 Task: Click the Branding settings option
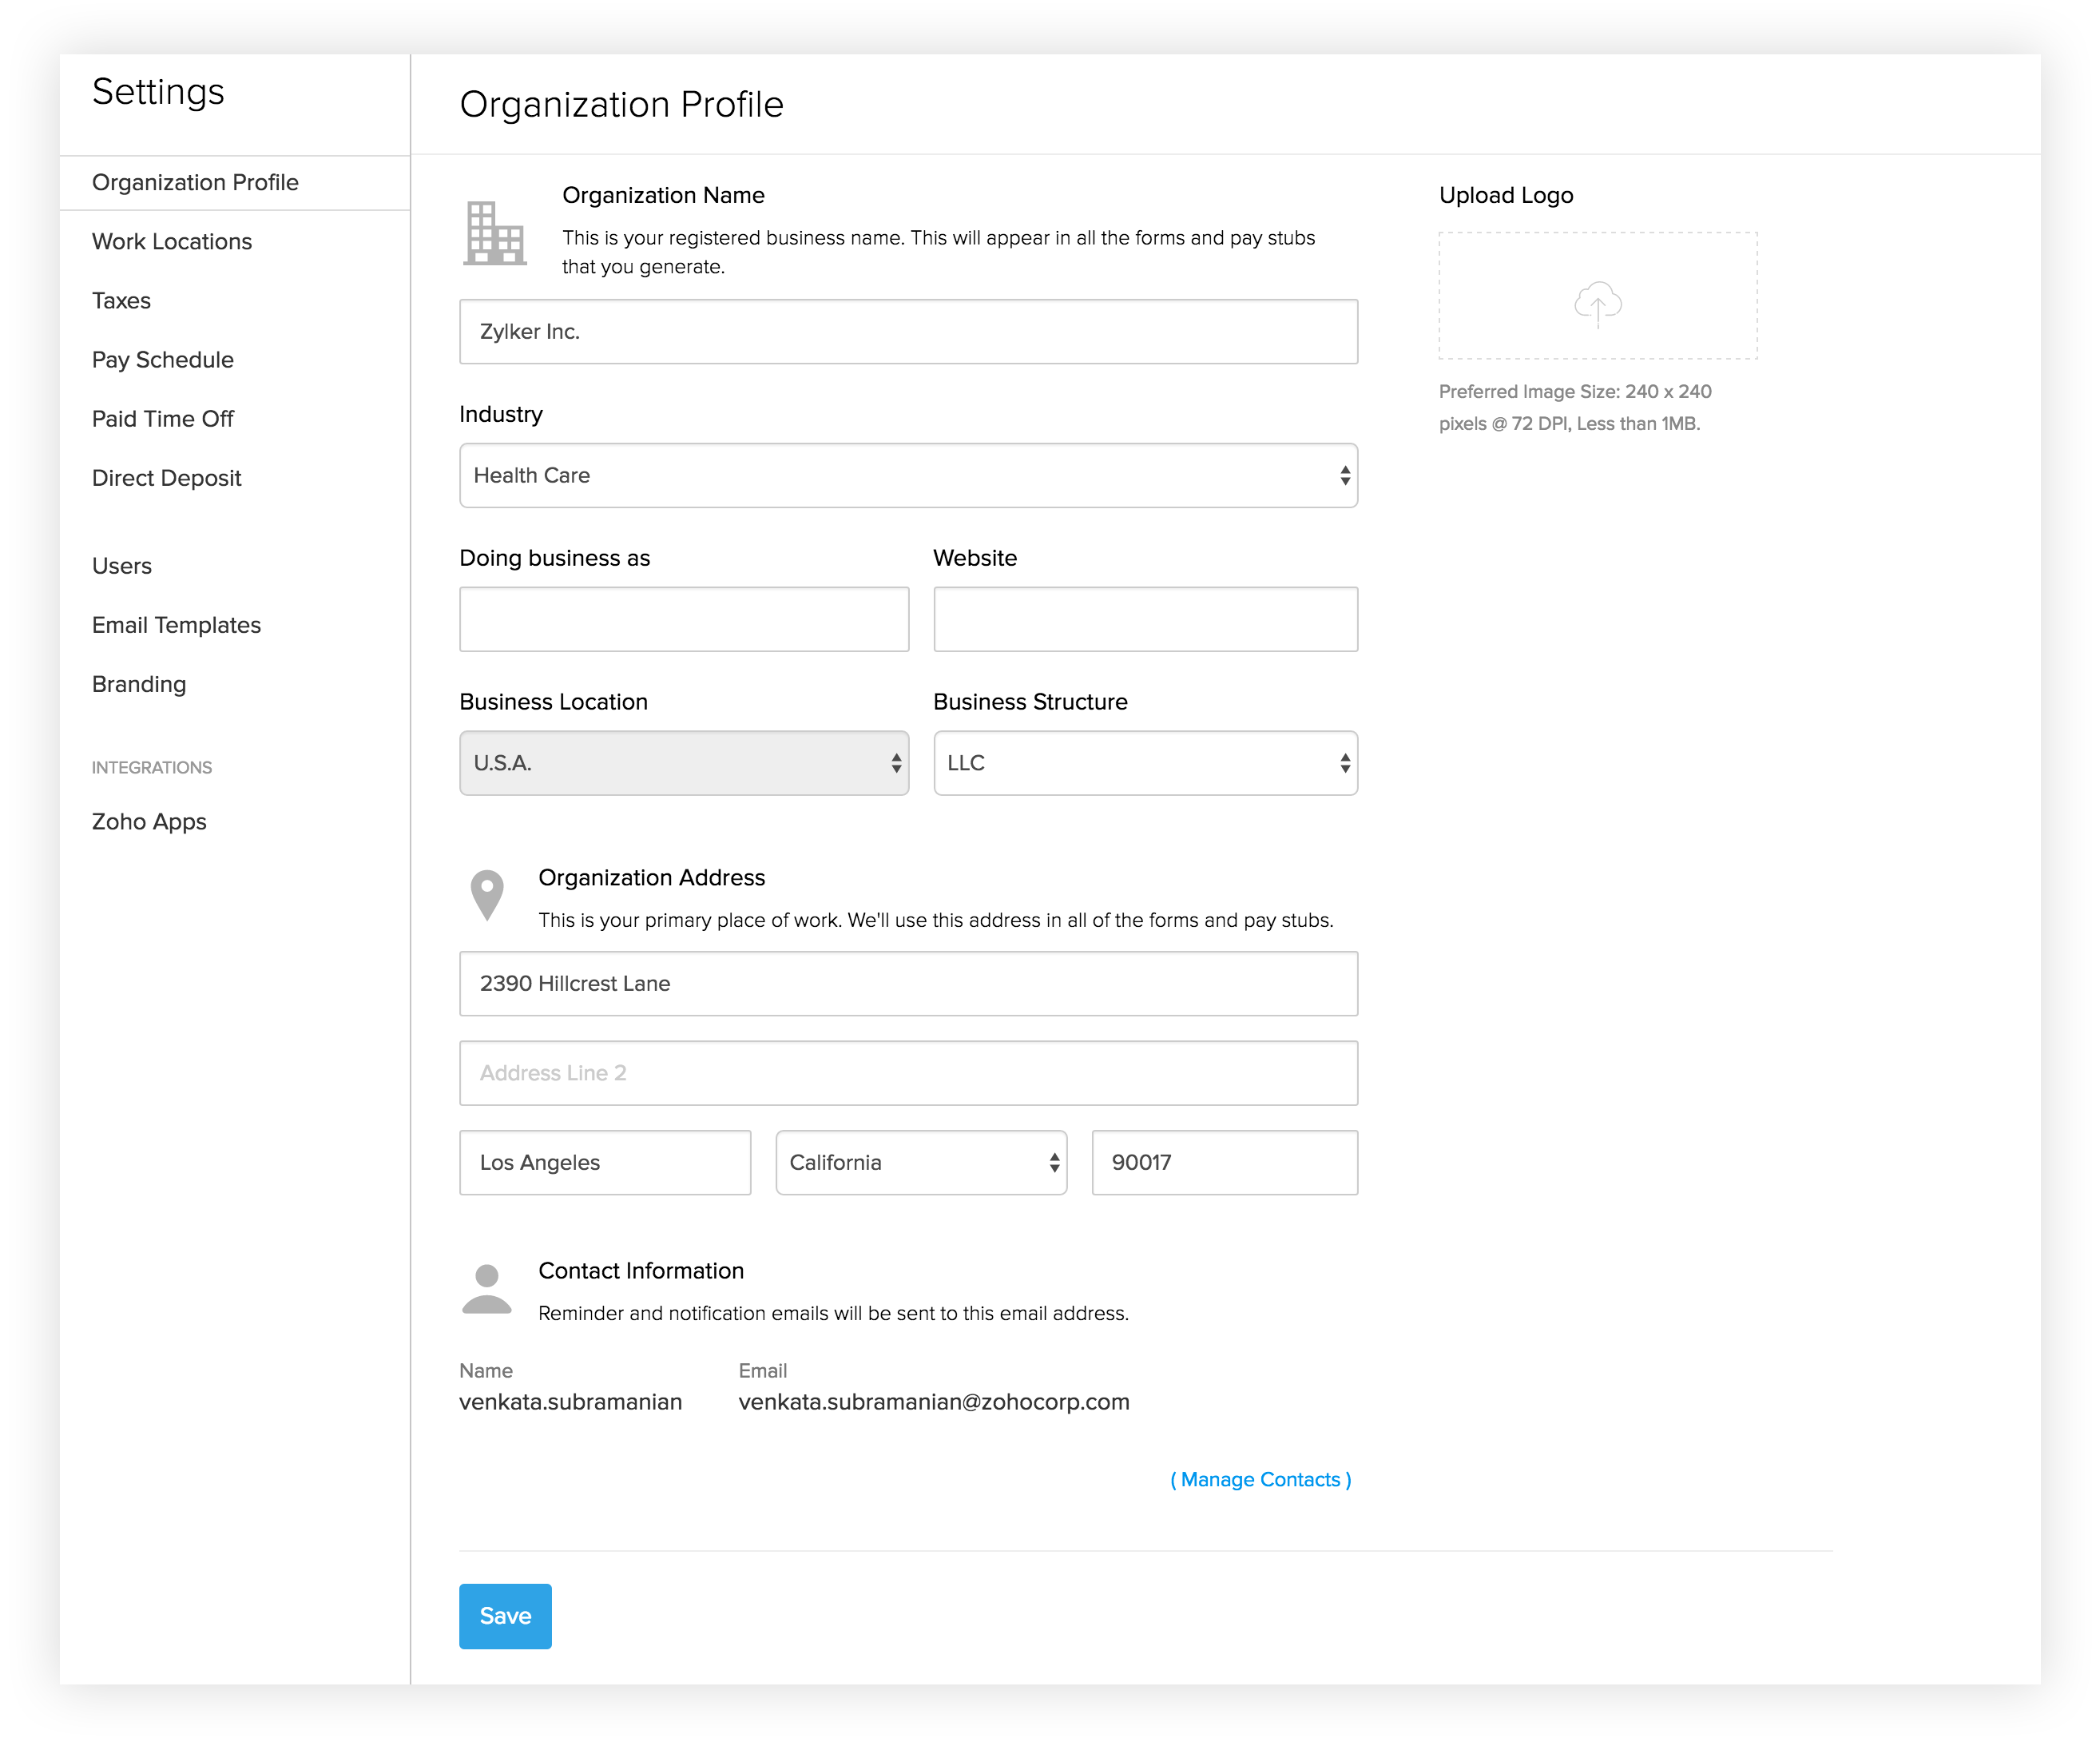point(138,682)
